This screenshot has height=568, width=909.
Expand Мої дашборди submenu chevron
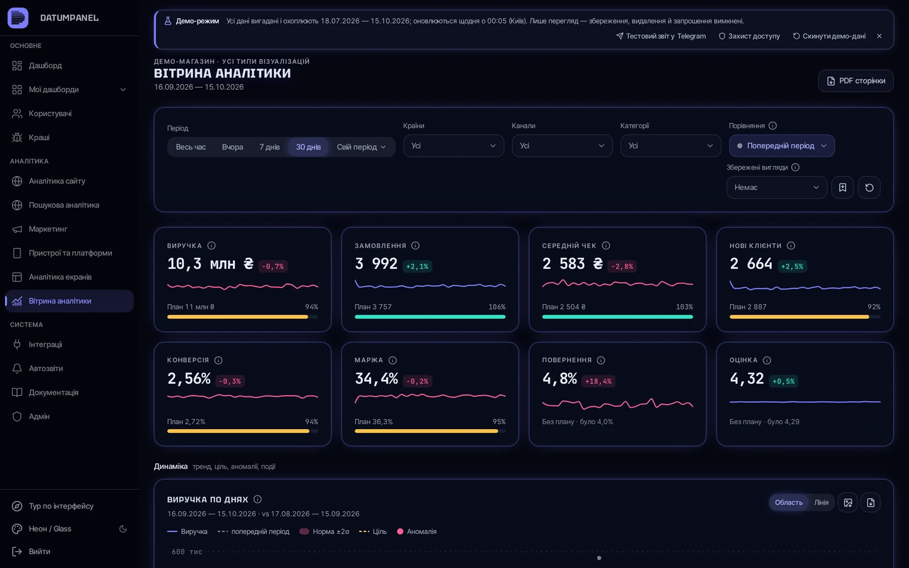tap(123, 90)
